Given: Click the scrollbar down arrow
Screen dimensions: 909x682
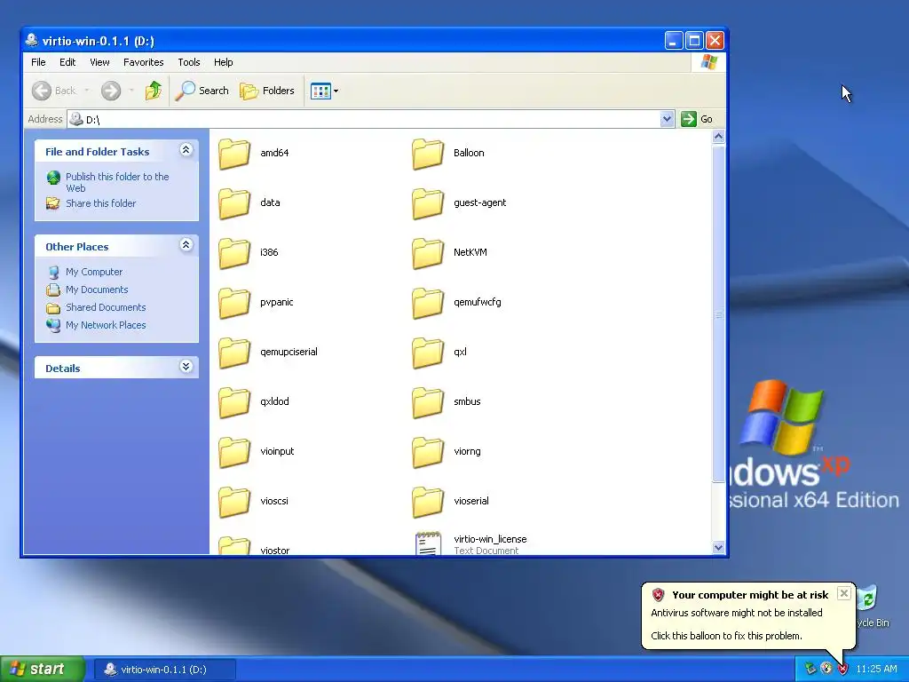Looking at the screenshot, I should pos(718,547).
